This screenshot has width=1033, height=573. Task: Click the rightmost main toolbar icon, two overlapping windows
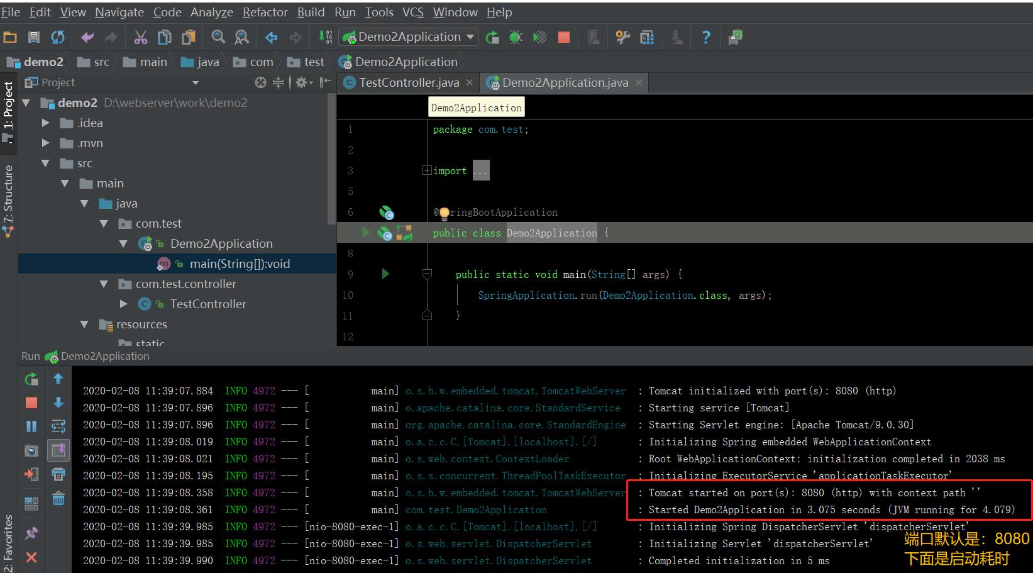[x=735, y=37]
